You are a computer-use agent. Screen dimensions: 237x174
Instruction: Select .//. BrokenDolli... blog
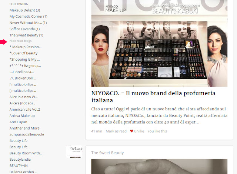pyautogui.click(x=23, y=78)
